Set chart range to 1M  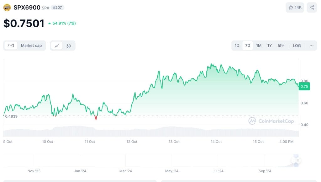pos(259,45)
